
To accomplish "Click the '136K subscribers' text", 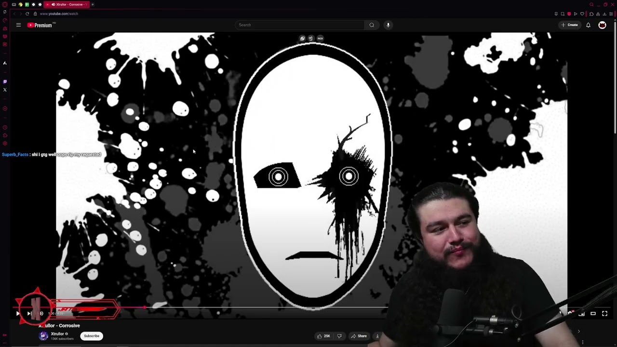I will pos(62,339).
